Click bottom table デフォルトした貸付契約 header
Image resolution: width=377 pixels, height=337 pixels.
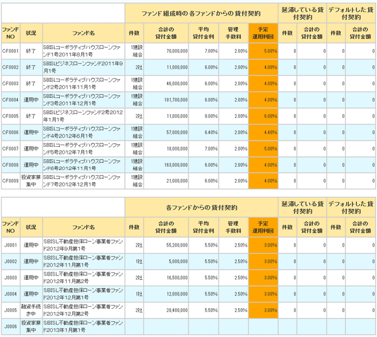pyautogui.click(x=351, y=208)
